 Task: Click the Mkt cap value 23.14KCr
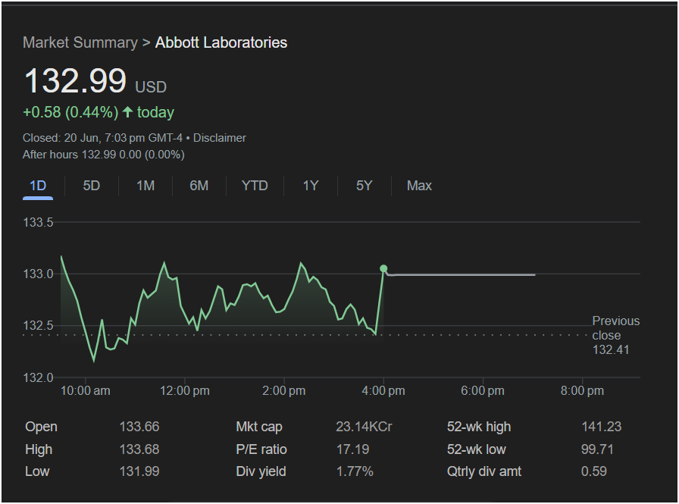tap(364, 427)
